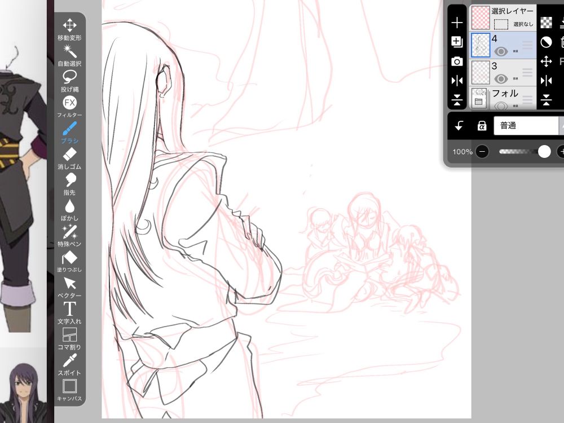Select the Smudge (指先) tool

click(x=69, y=184)
